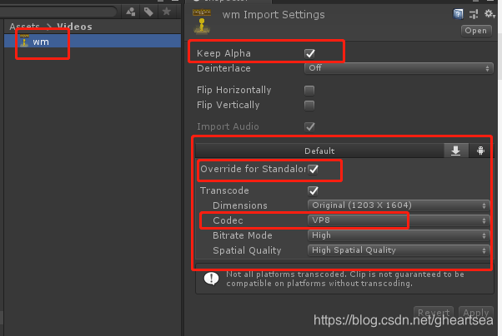Click the warning icon in message box
Image resolution: width=502 pixels, height=336 pixels.
211,279
